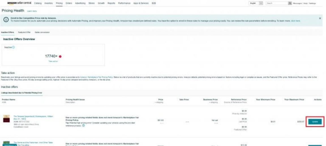Open the Performance menu
Screen dimensions: 326x146
tap(124, 3)
